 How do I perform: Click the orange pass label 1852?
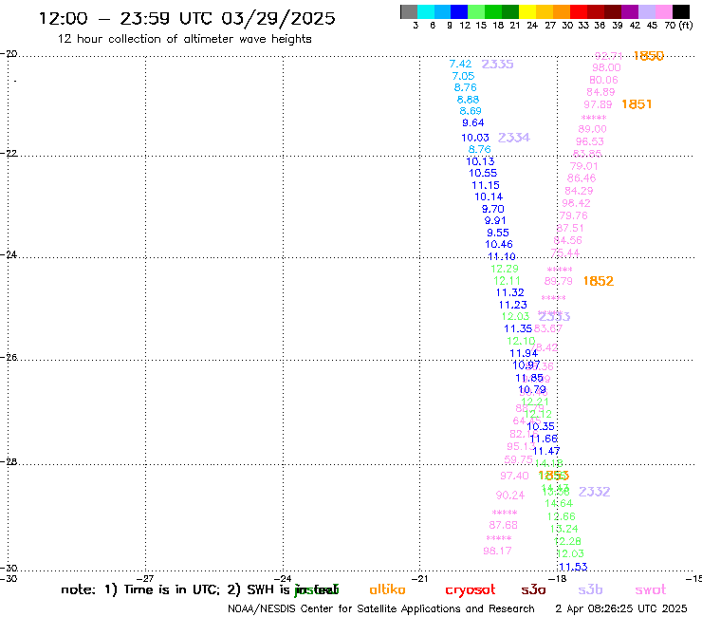point(599,281)
